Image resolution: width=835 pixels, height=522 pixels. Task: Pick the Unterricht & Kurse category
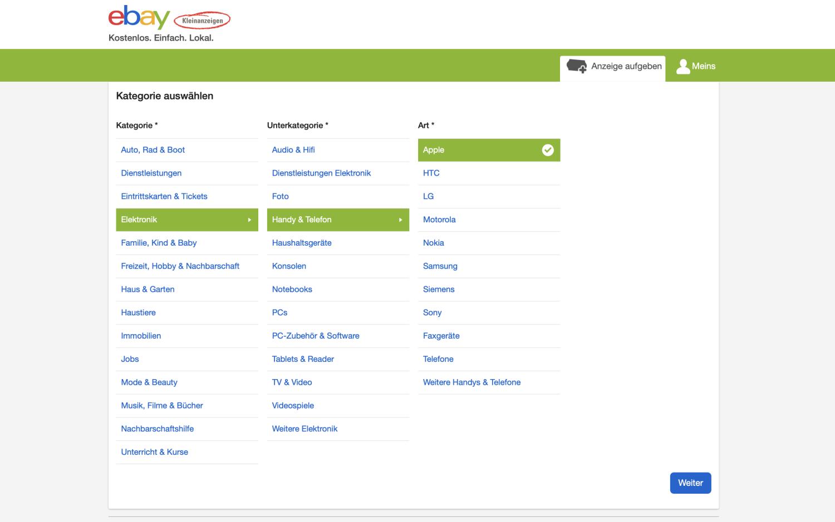click(x=187, y=453)
